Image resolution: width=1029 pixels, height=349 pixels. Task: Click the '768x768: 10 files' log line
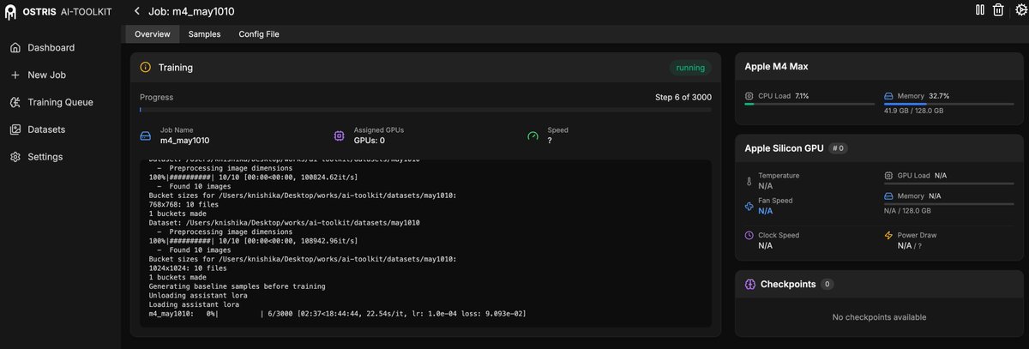(x=184, y=204)
